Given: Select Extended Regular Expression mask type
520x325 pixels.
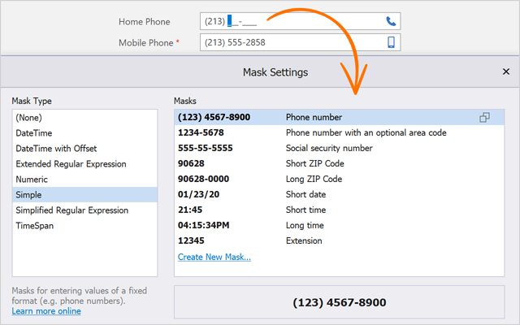Looking at the screenshot, I should (x=71, y=164).
